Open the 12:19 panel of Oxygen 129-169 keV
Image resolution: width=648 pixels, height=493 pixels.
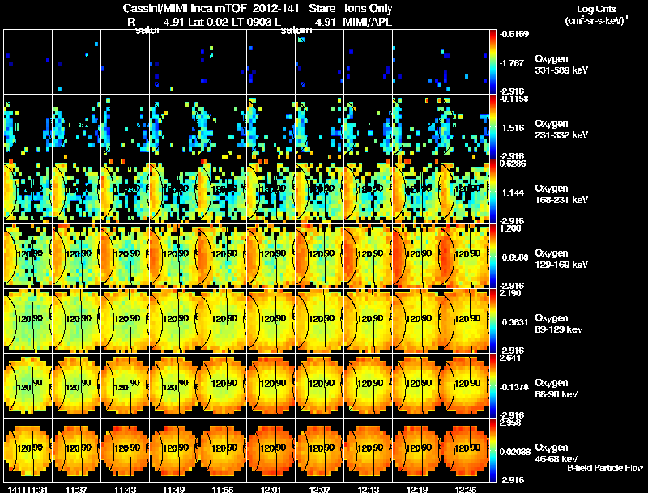click(417, 256)
